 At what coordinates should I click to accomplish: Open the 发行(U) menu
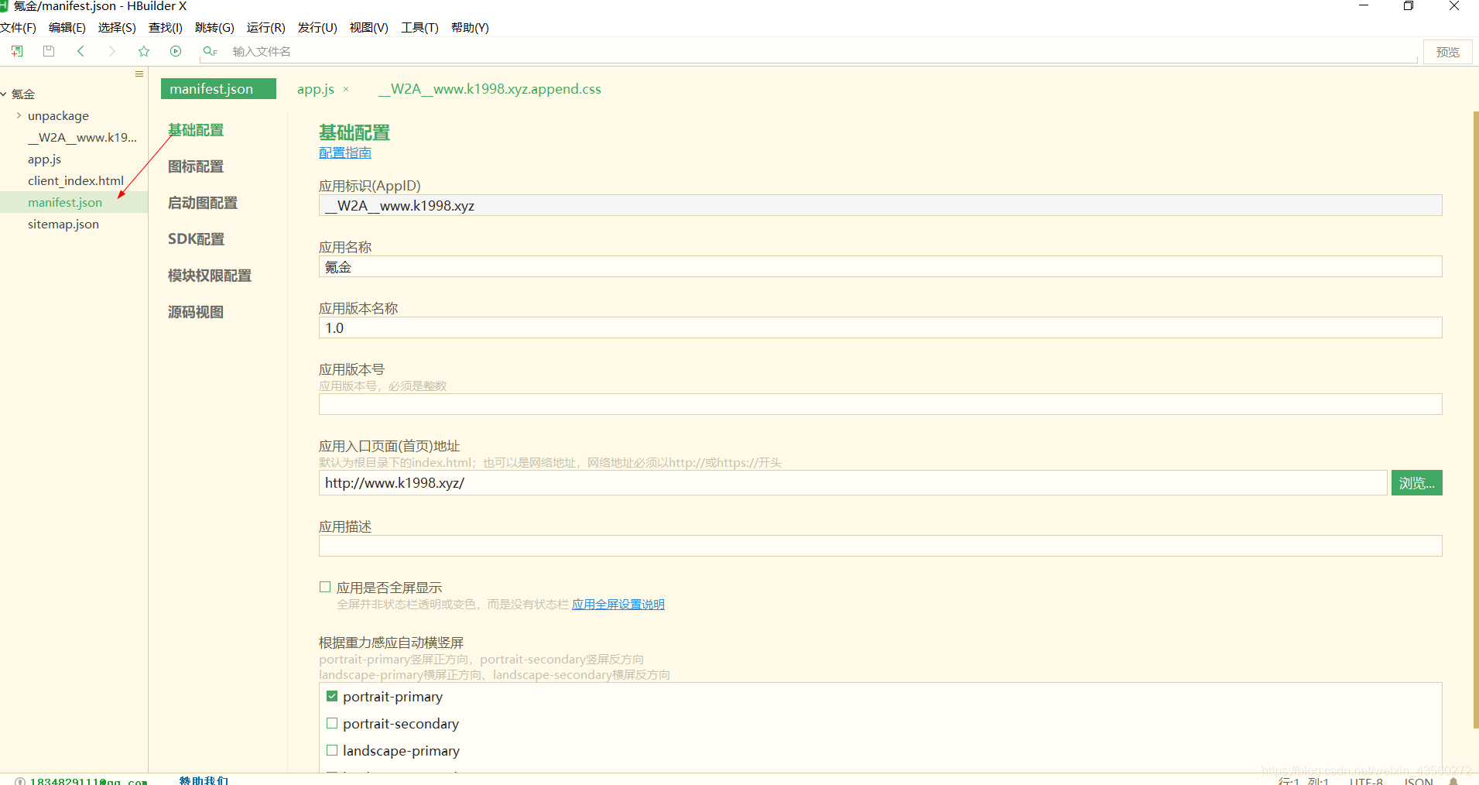click(317, 28)
